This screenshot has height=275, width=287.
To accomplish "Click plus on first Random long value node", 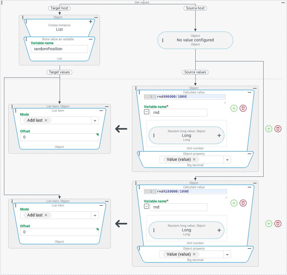I will click(219, 135).
